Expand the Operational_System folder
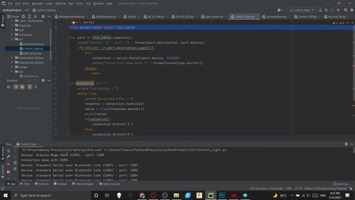The width and height of the screenshot is (355, 200). click(x=12, y=62)
